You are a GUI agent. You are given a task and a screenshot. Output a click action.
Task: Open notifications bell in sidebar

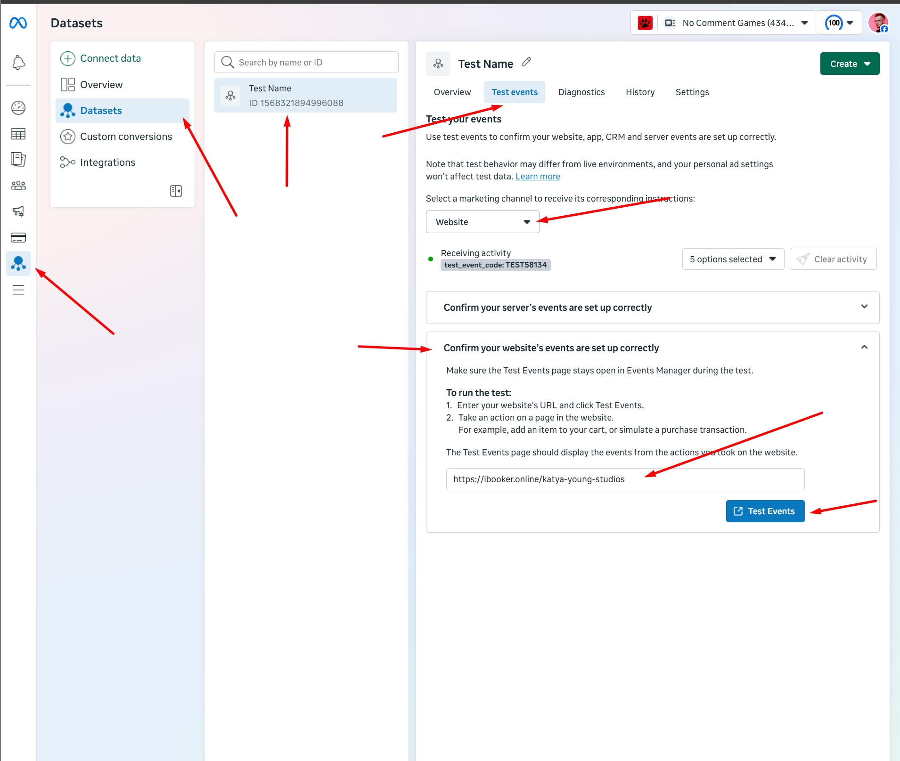(18, 63)
